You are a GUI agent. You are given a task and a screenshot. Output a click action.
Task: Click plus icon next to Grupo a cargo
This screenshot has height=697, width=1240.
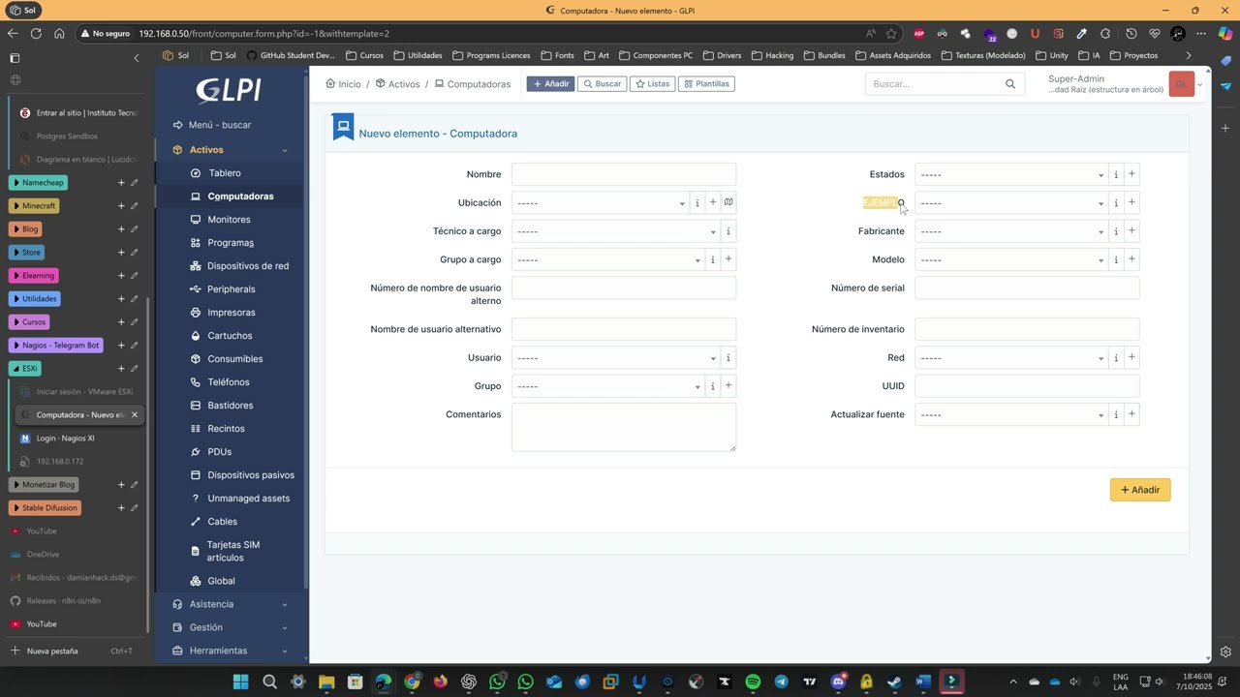[728, 259]
